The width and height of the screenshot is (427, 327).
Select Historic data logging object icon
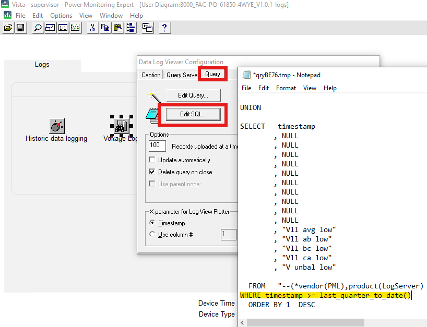57,126
